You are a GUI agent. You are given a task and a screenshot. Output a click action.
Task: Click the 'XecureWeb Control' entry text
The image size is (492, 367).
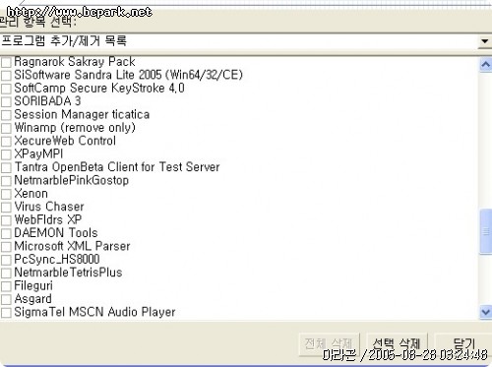click(x=65, y=141)
